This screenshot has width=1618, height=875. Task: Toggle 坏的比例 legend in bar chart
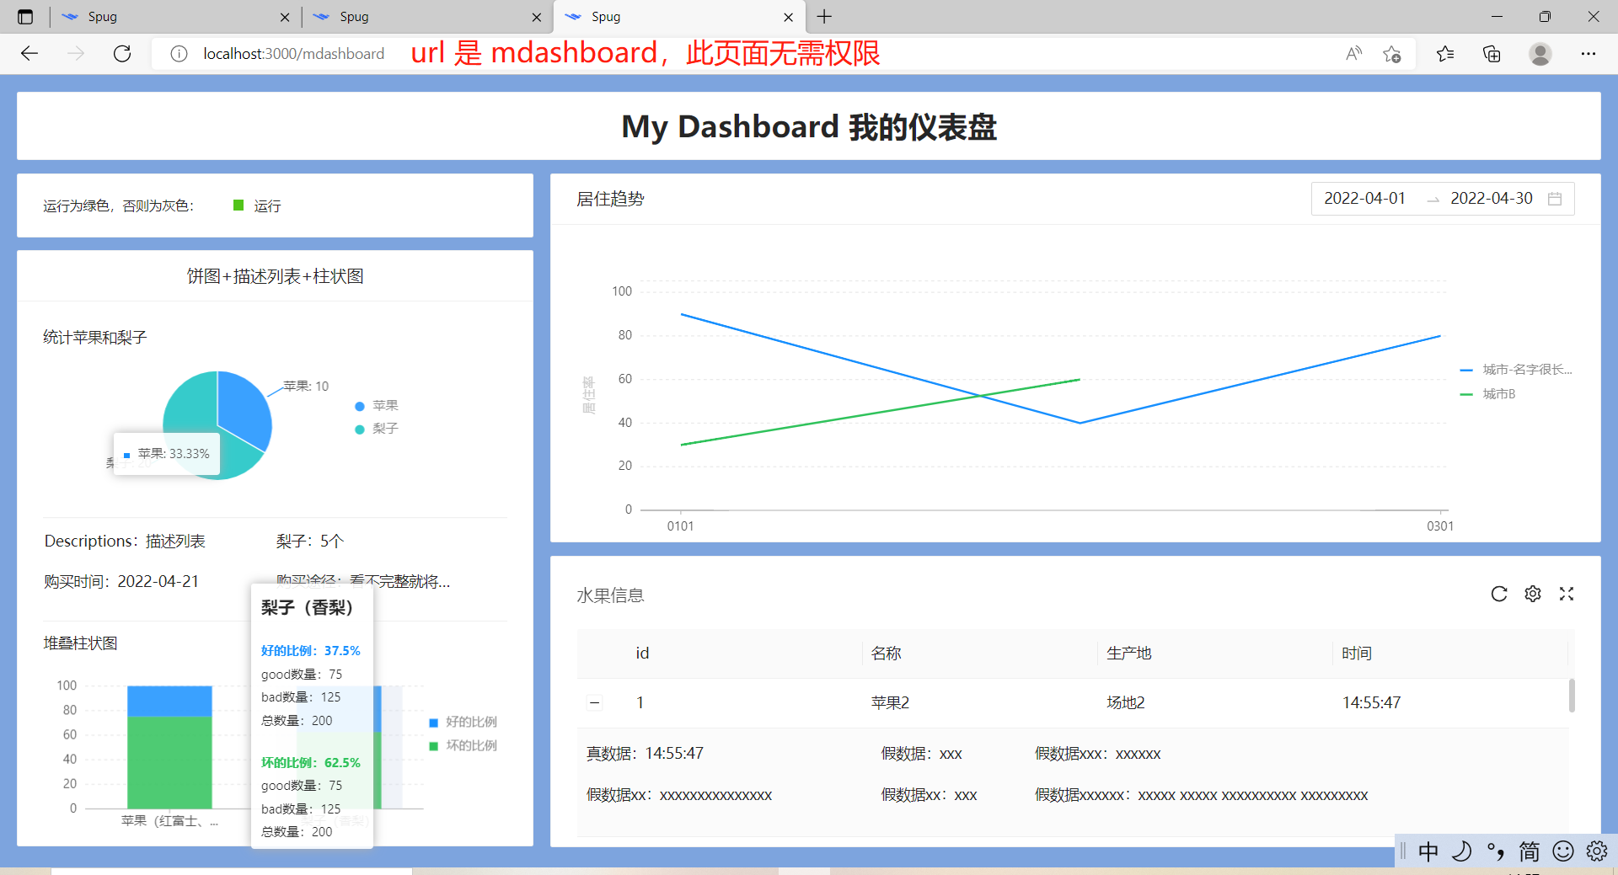463,745
